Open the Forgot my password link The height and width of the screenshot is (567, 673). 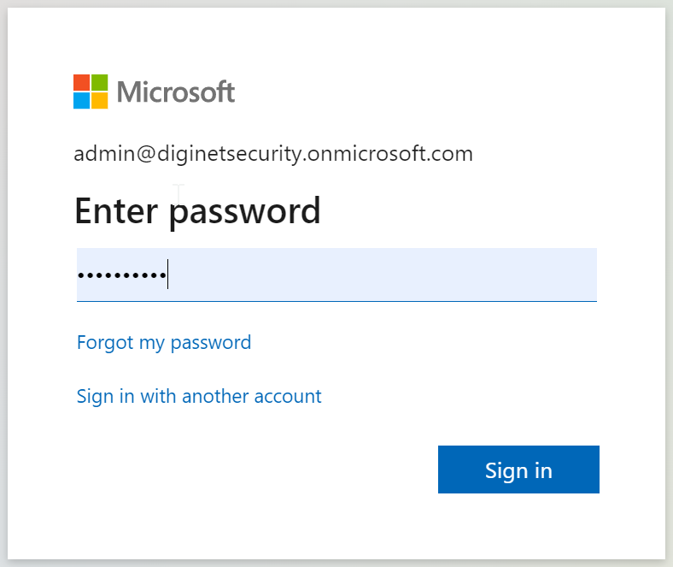click(x=164, y=343)
